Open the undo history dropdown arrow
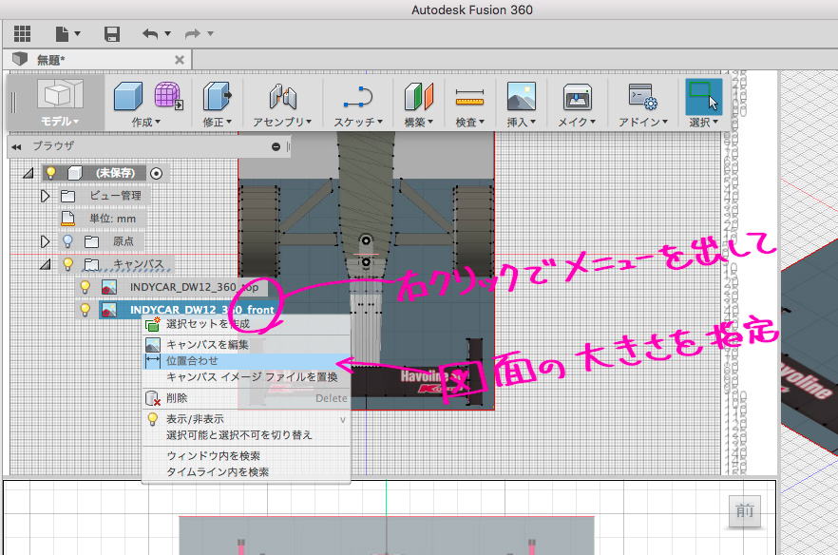 click(x=168, y=33)
